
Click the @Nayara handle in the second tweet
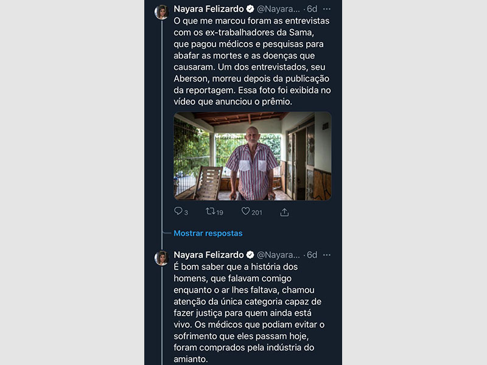(x=278, y=254)
